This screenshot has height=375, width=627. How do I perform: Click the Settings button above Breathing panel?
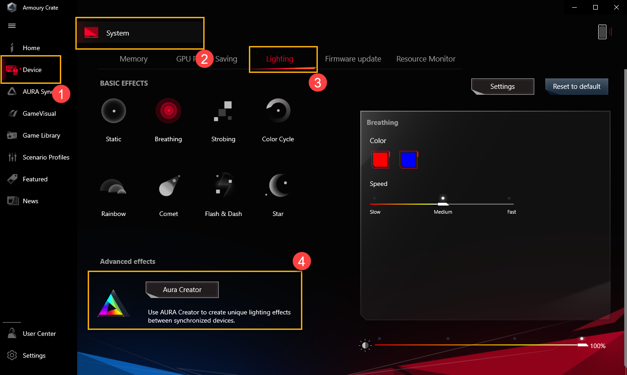(502, 87)
